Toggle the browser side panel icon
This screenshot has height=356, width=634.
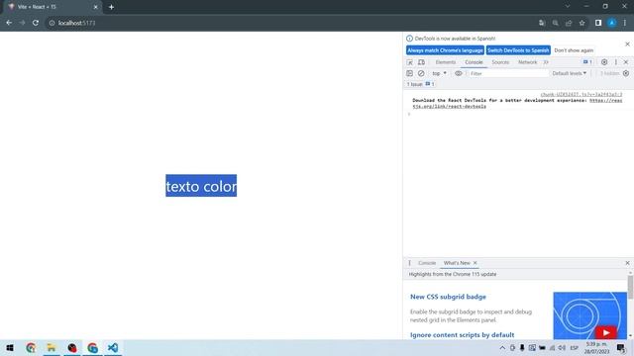(x=598, y=23)
